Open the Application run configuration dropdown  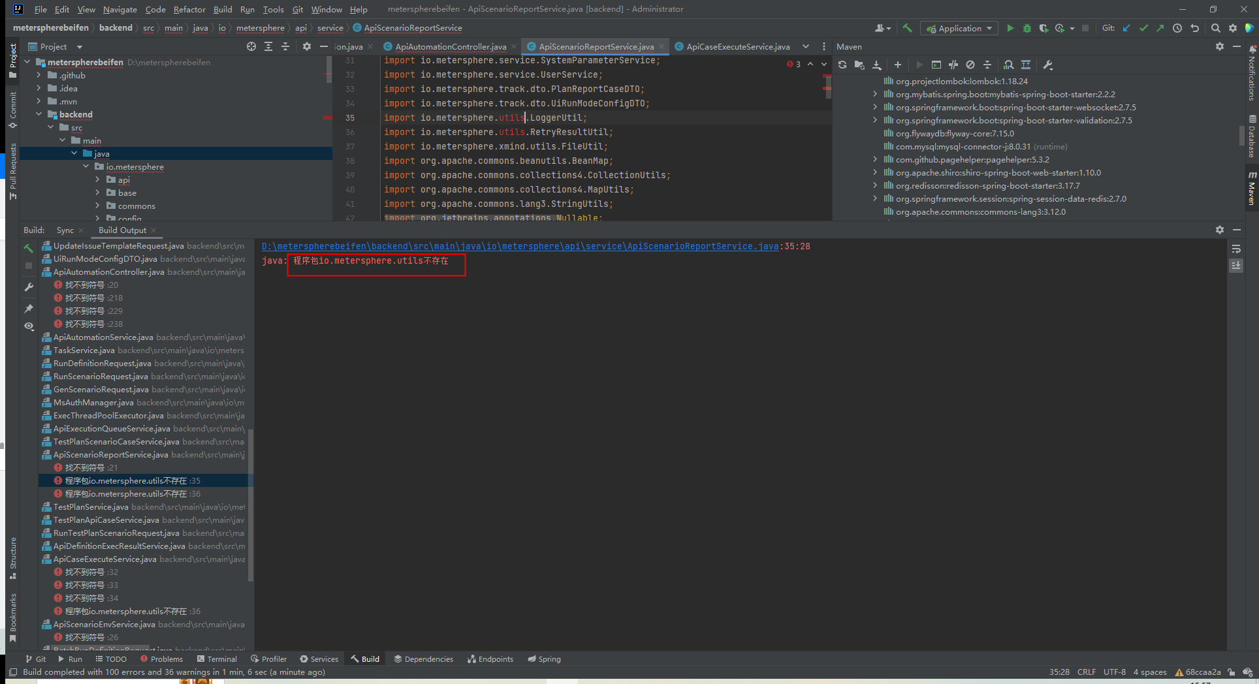pos(959,28)
